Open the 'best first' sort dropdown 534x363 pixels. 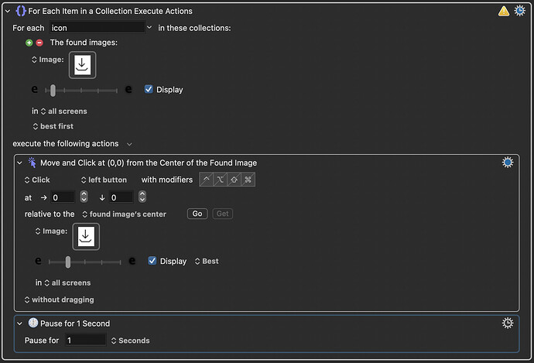point(56,125)
